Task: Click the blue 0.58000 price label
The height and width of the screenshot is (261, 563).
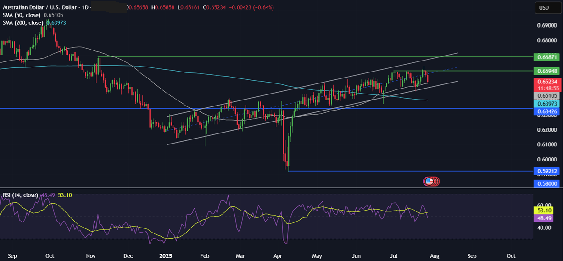Action: pyautogui.click(x=546, y=183)
